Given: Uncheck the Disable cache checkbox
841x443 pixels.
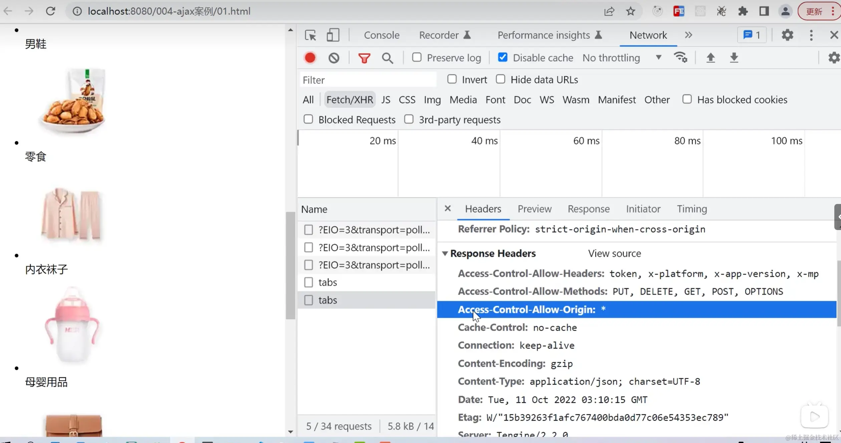Looking at the screenshot, I should 502,57.
